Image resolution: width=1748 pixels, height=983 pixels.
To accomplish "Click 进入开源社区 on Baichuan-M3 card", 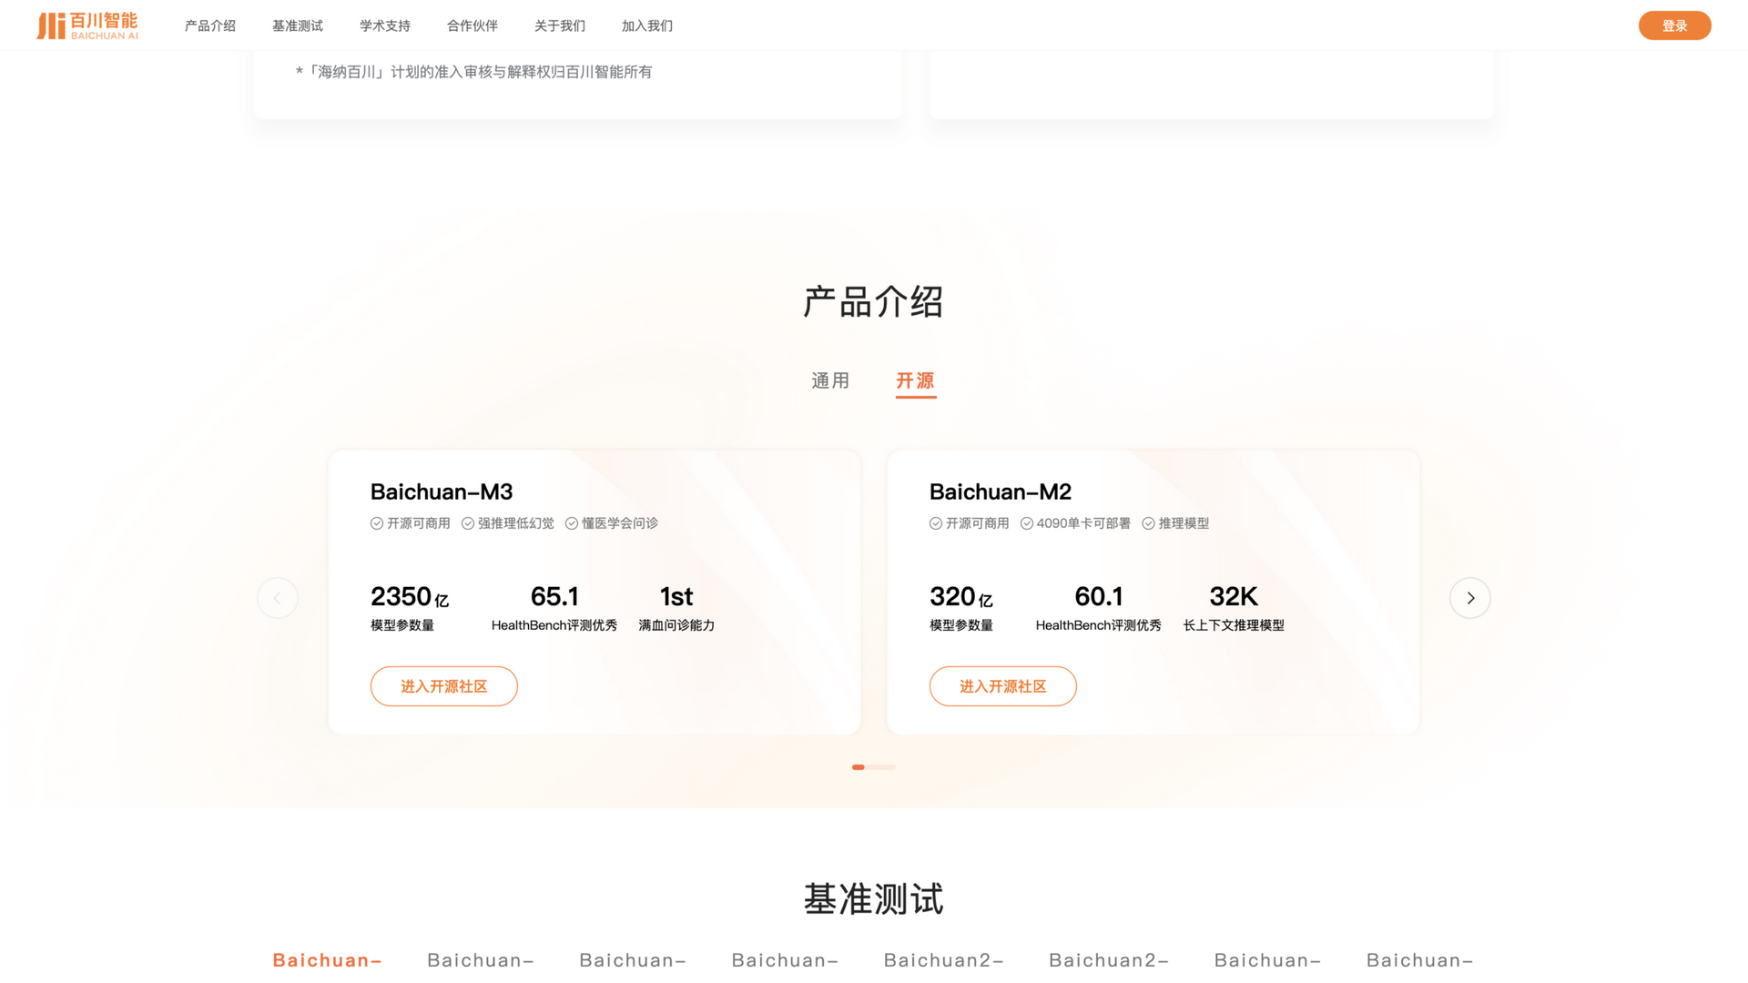I will [444, 686].
